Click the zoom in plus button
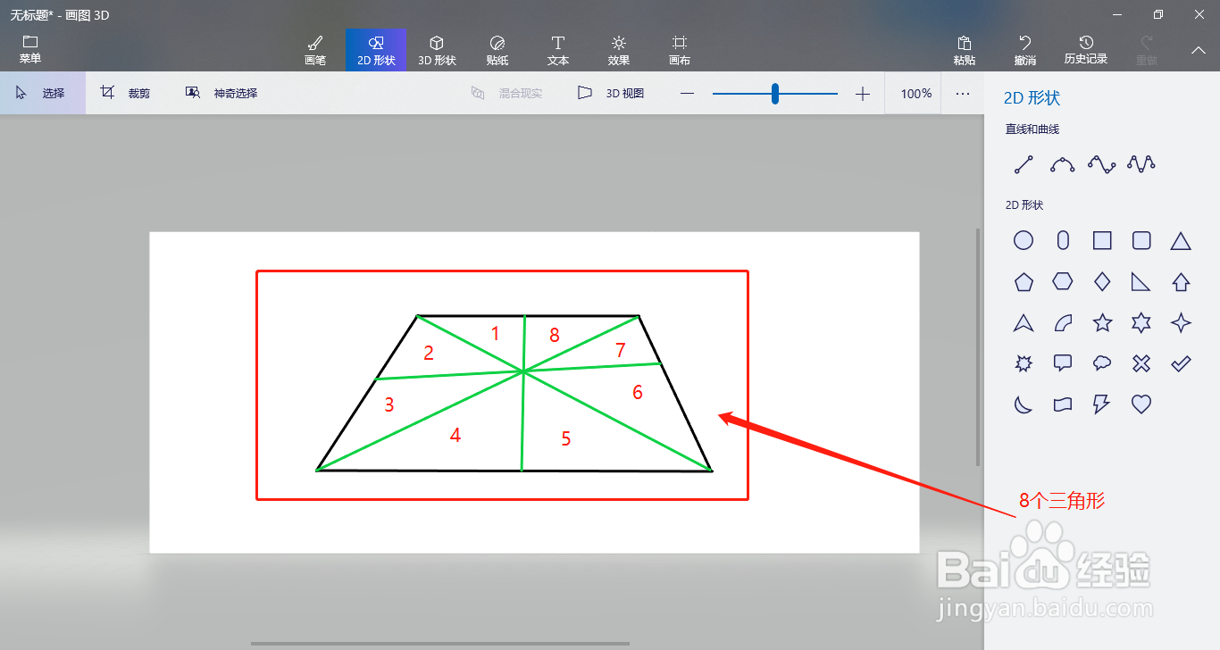1220x650 pixels. [x=862, y=94]
